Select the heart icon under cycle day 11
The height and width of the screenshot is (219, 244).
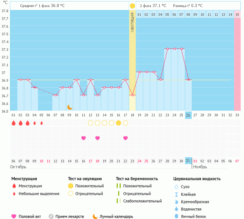pos(84,138)
